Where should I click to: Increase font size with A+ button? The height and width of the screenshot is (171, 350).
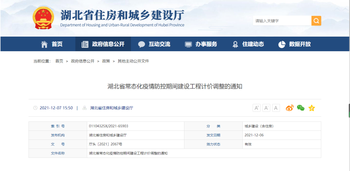(256, 108)
